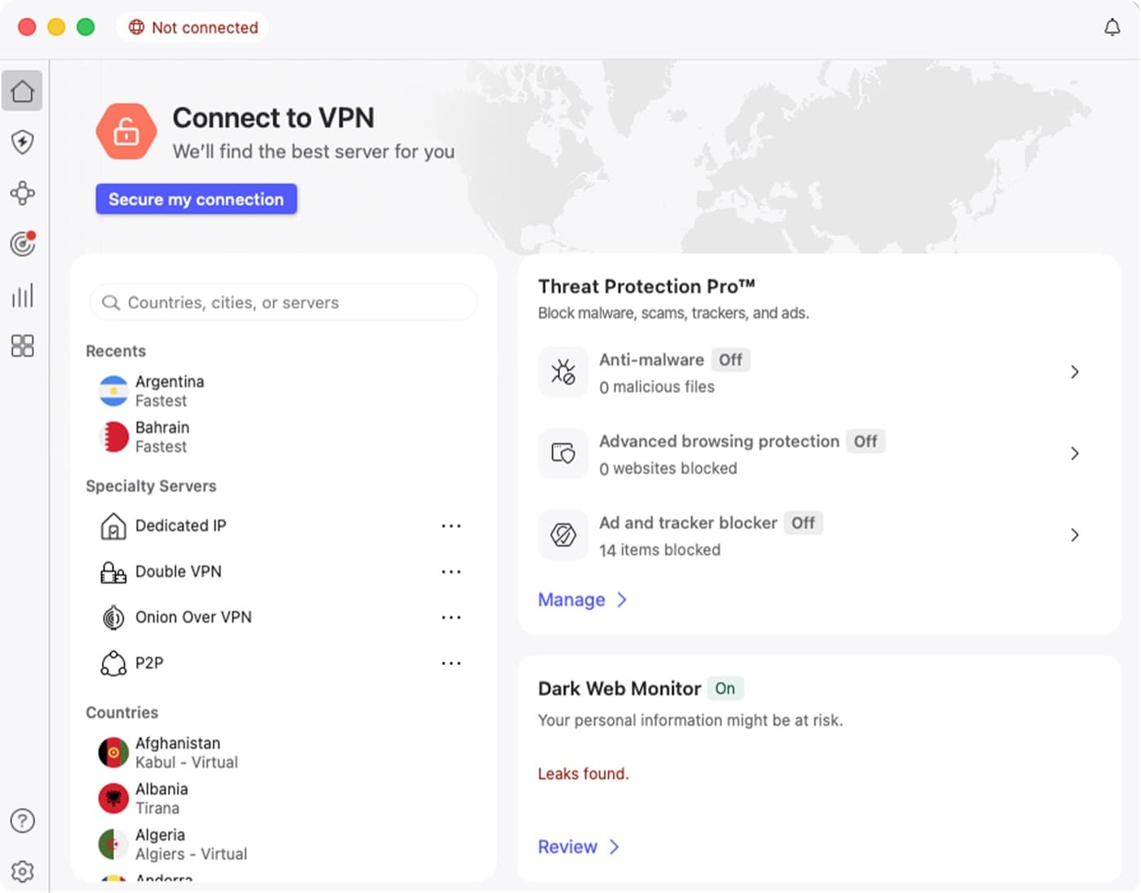Open the Home sidebar icon
The width and height of the screenshot is (1141, 893).
click(x=23, y=90)
